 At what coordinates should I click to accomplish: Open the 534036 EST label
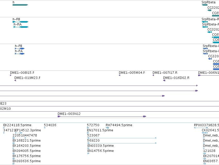coord(50,125)
